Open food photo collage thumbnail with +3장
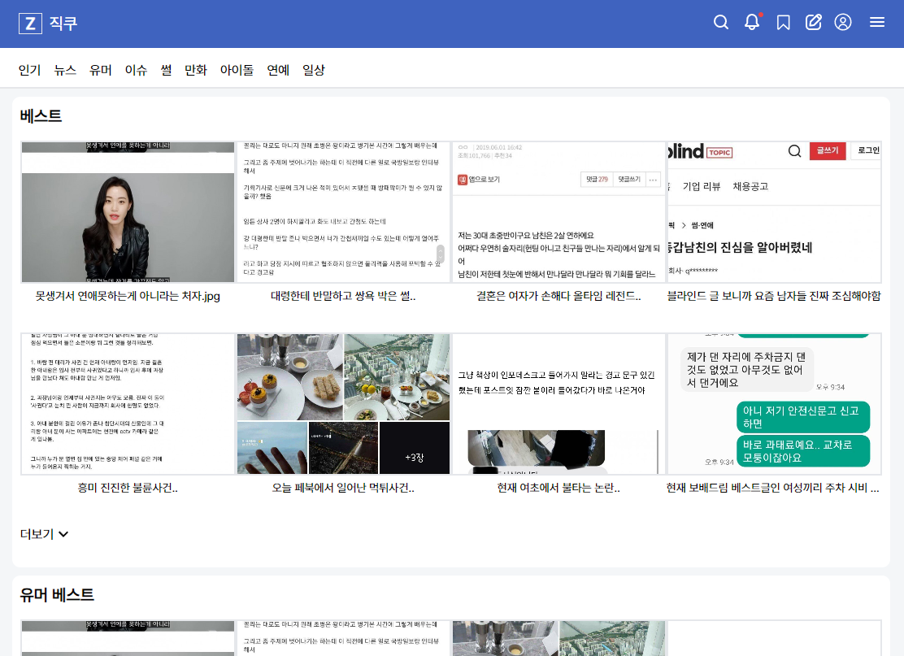 [x=343, y=404]
